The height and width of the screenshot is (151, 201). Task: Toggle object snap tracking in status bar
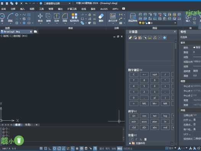coord(63,148)
